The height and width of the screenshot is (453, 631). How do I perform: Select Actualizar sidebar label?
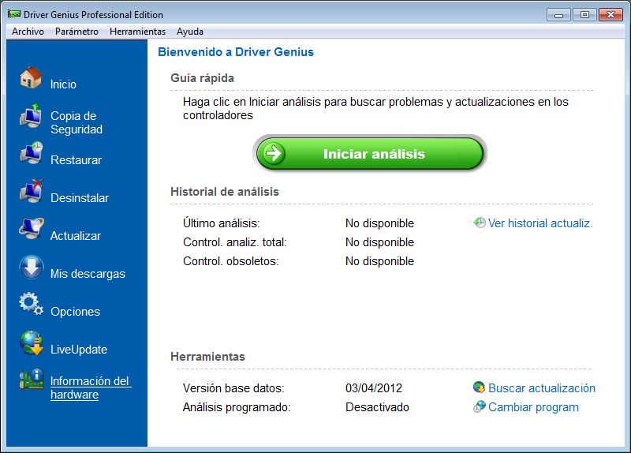pos(76,235)
